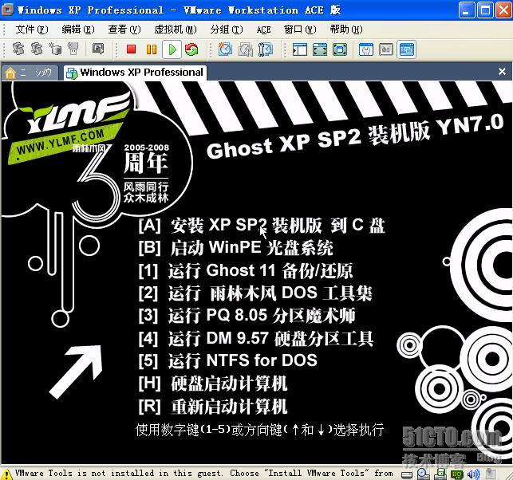Open the Snapshot Manager wrench-clock icon
Viewport: 513px width, 480px height.
pyautogui.click(x=266, y=49)
